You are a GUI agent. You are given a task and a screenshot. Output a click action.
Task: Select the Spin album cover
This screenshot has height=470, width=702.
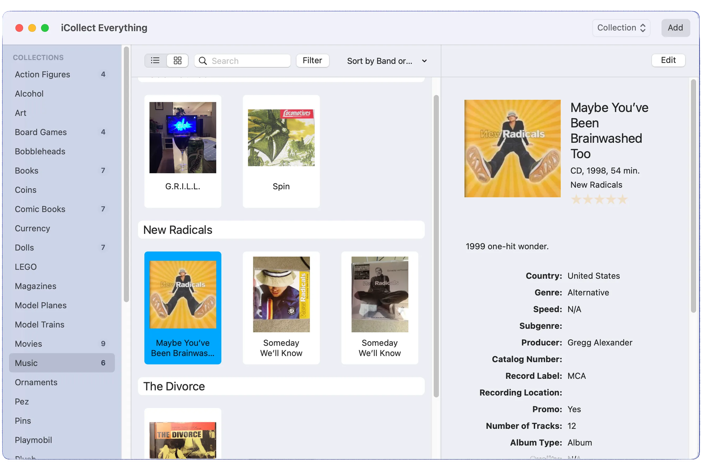tap(281, 138)
